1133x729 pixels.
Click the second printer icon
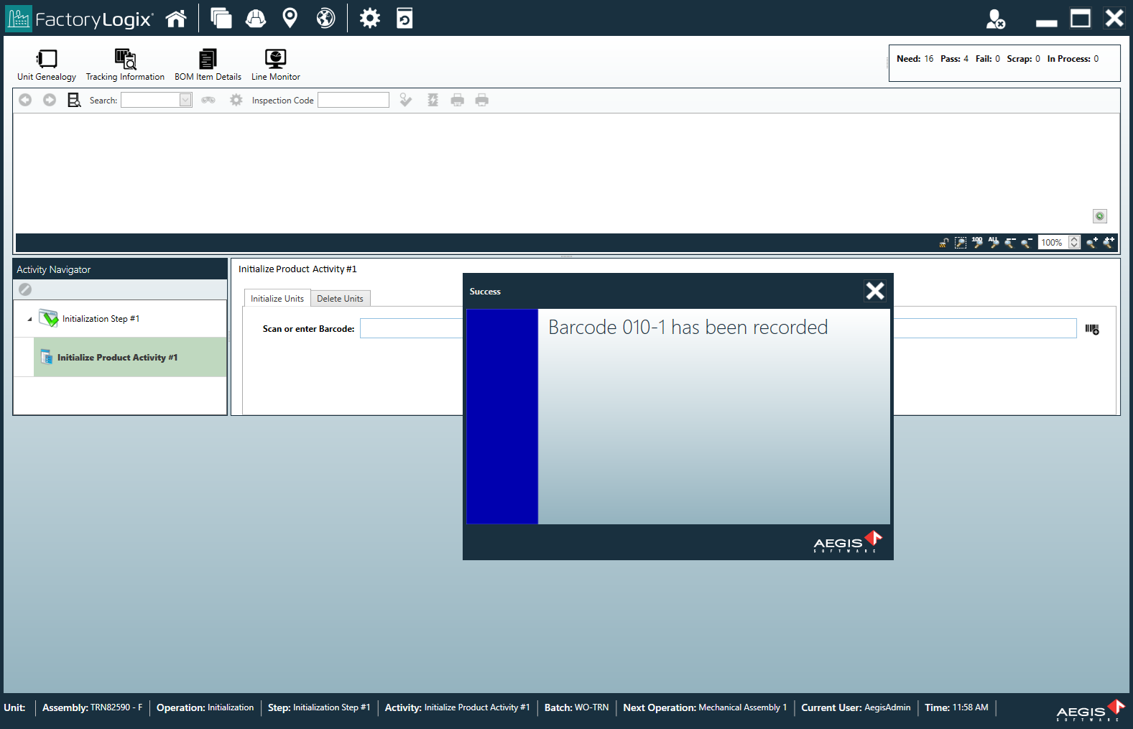[482, 100]
